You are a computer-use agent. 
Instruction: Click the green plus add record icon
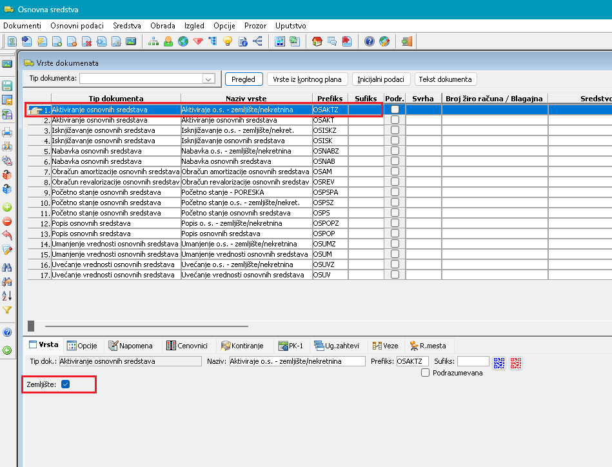(x=7, y=208)
